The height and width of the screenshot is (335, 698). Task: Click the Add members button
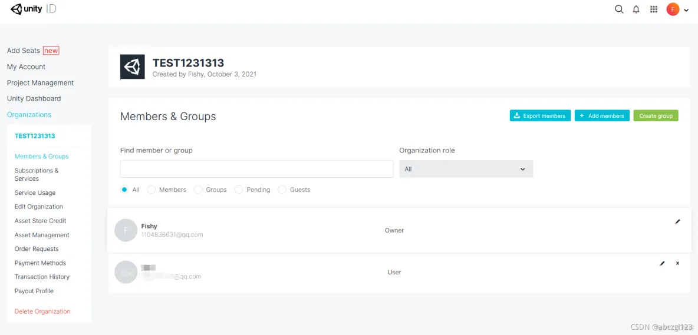coord(602,115)
